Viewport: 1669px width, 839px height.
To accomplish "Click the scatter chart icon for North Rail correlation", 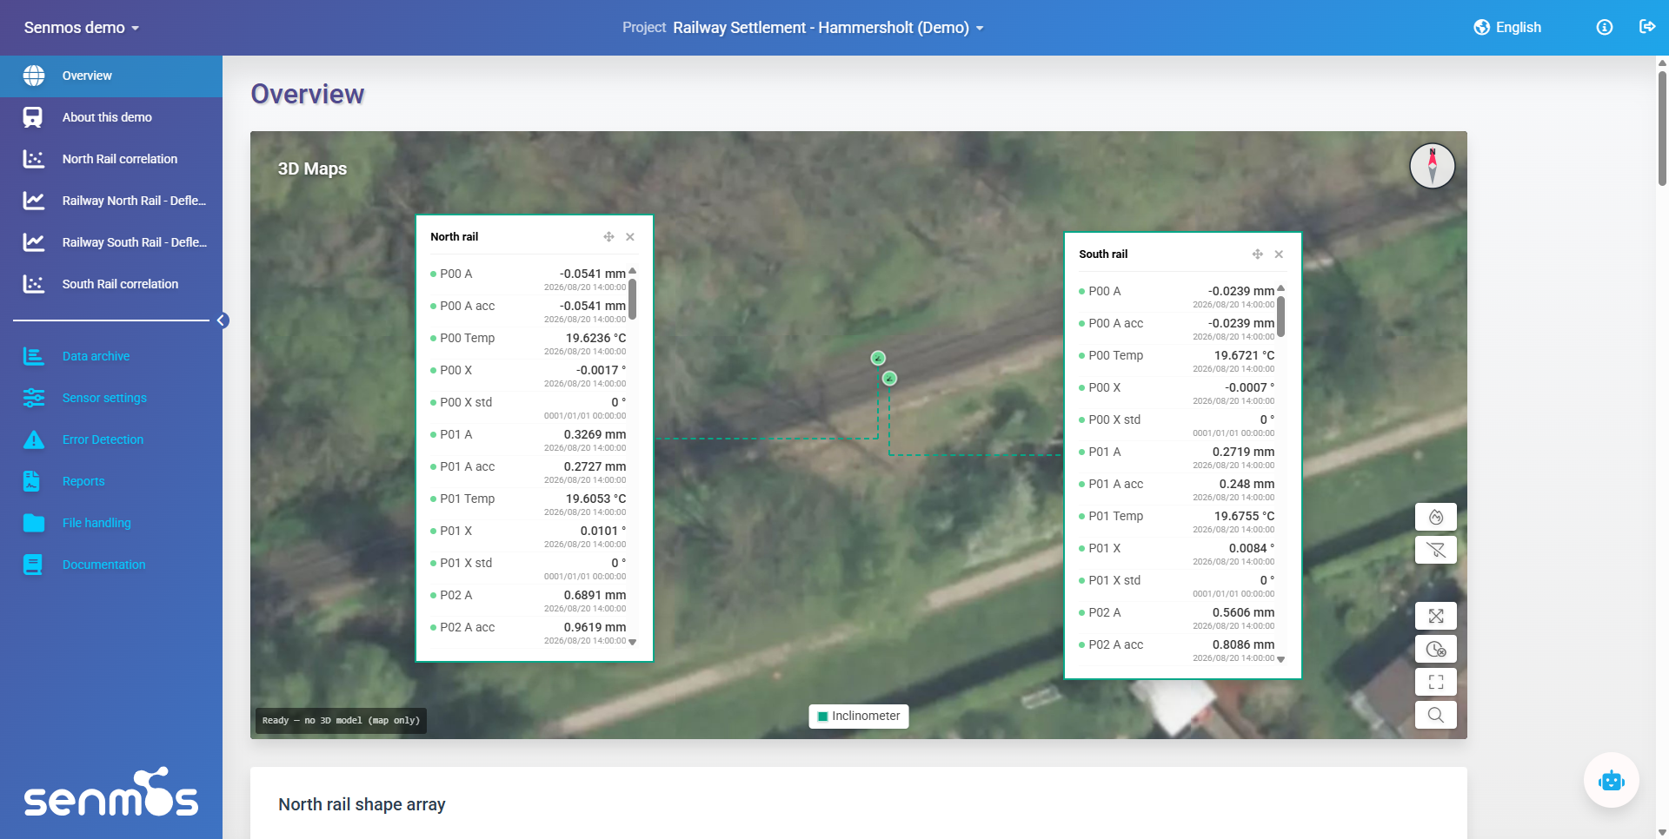I will 34,159.
